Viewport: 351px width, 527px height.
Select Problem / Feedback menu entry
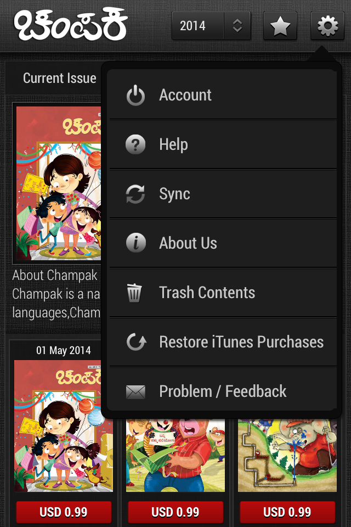(x=223, y=391)
